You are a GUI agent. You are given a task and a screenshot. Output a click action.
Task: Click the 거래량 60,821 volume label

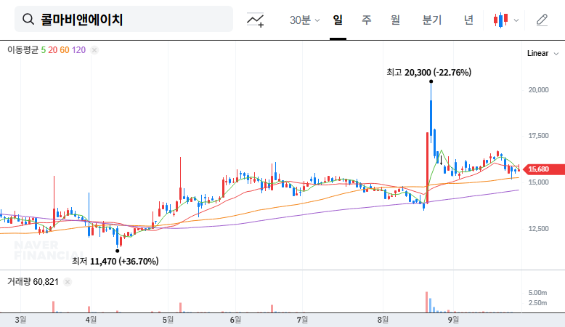point(33,282)
